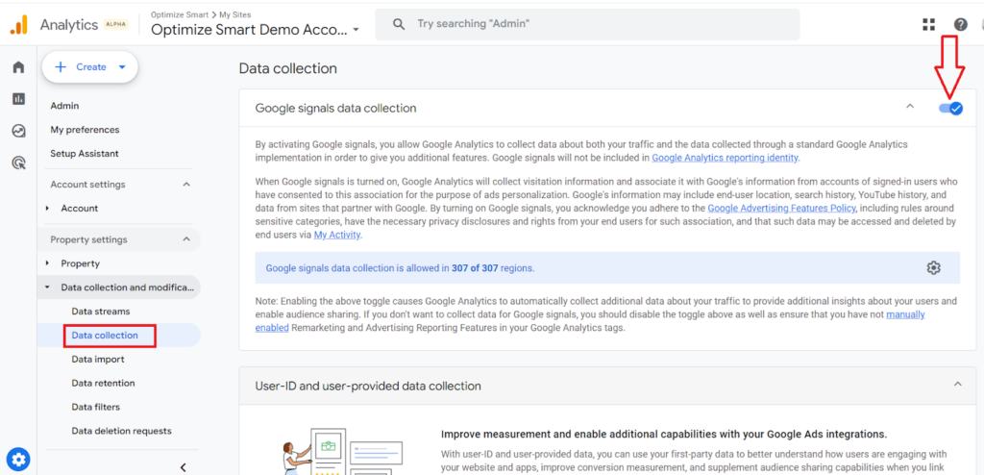This screenshot has height=475, width=984.
Task: Select Data streams
Action: tap(100, 311)
